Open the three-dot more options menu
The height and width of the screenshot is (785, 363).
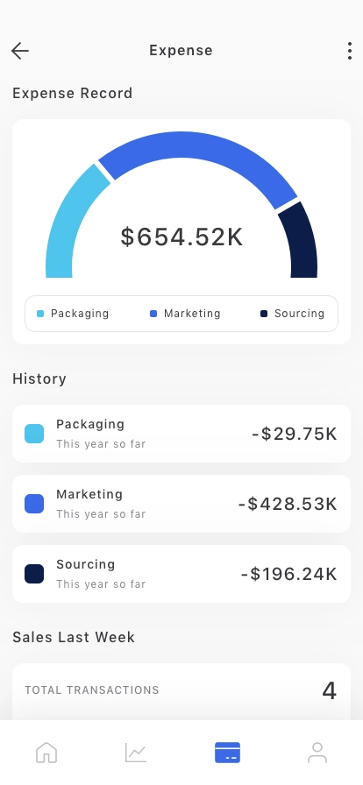[350, 51]
